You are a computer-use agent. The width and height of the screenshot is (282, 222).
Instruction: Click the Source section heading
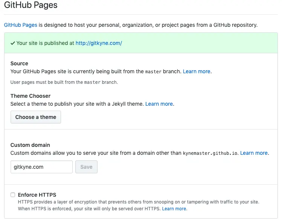(19, 63)
